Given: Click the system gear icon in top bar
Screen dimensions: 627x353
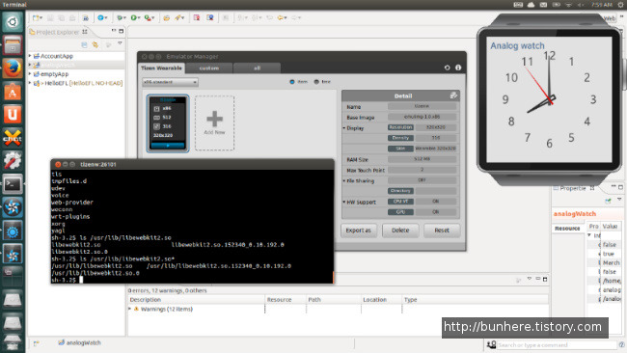Looking at the screenshot, I should (620, 5).
